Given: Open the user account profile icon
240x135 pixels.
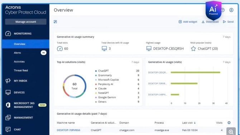Looking at the screenshot, I should tap(231, 10).
